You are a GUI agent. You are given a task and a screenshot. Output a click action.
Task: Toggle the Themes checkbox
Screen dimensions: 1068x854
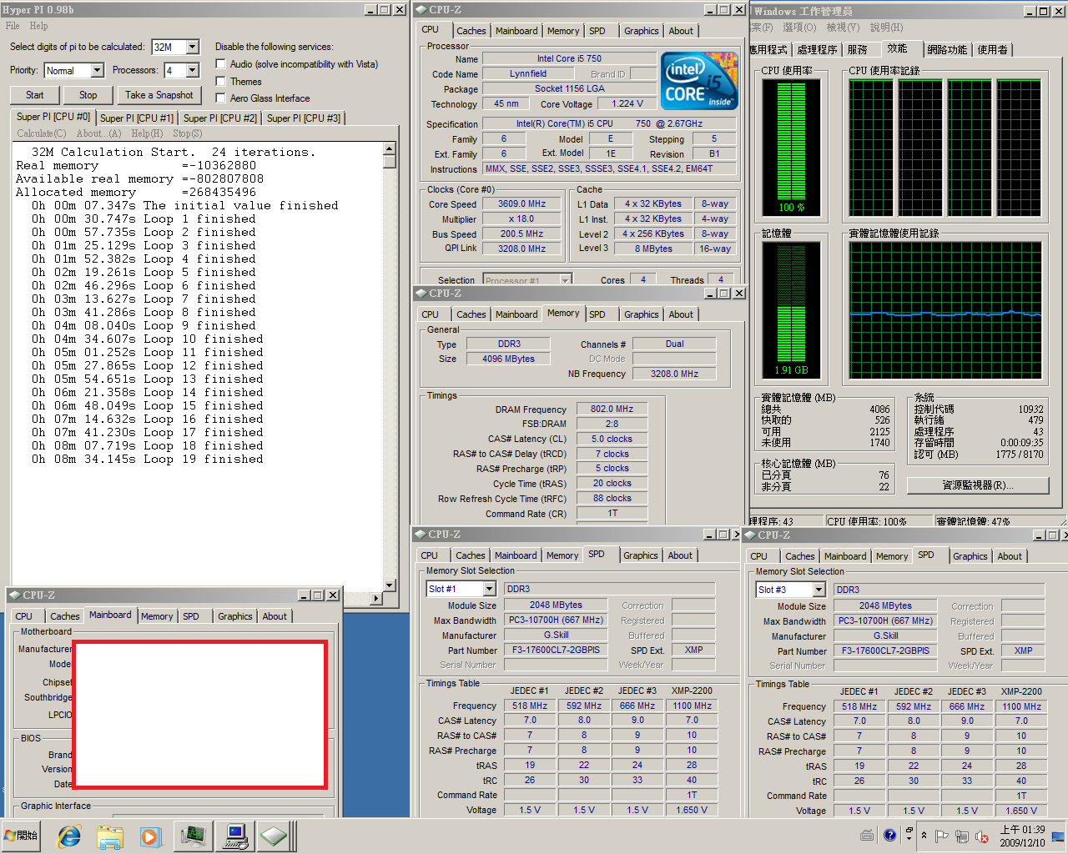tap(220, 81)
